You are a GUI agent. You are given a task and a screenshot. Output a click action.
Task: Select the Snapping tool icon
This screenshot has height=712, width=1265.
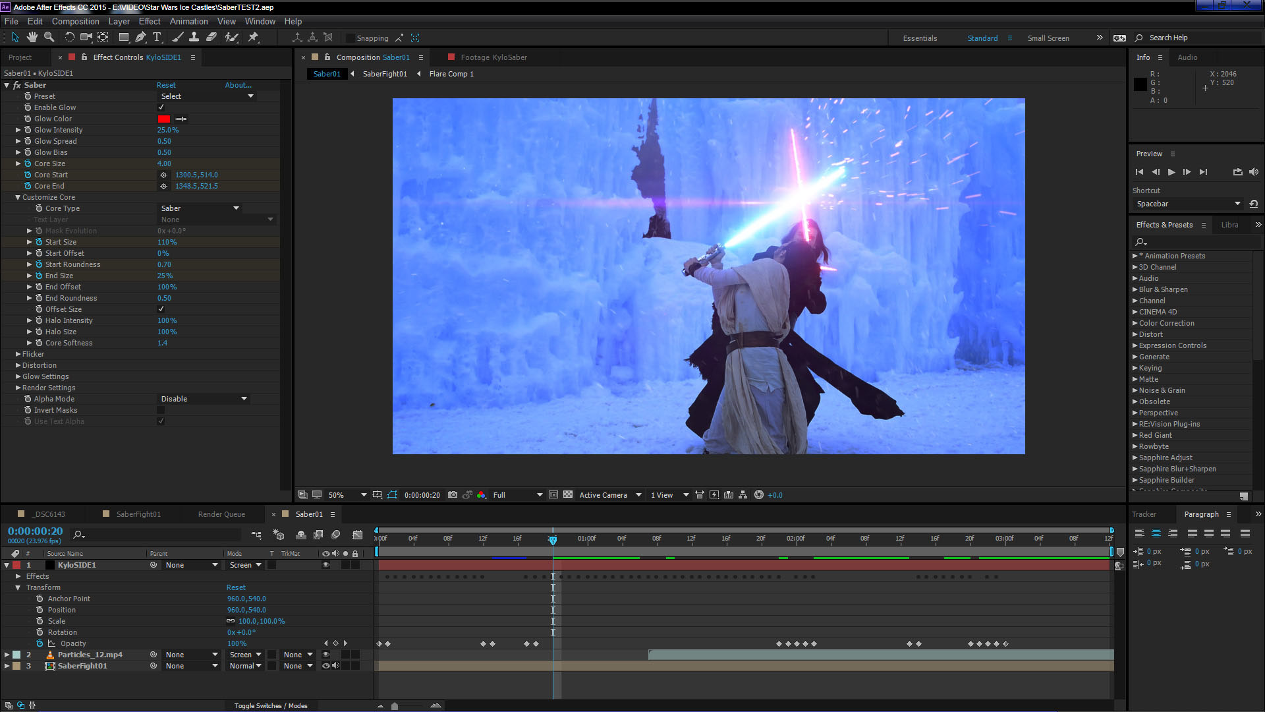pos(400,38)
